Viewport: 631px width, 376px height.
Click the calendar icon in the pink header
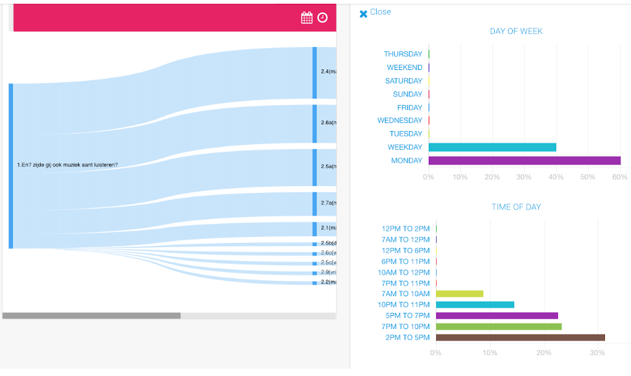pos(307,18)
